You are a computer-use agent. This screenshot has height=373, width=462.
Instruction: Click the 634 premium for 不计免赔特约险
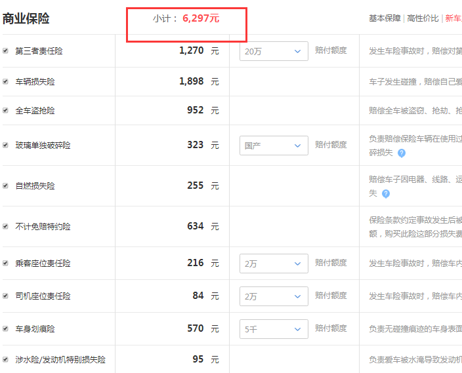point(196,226)
